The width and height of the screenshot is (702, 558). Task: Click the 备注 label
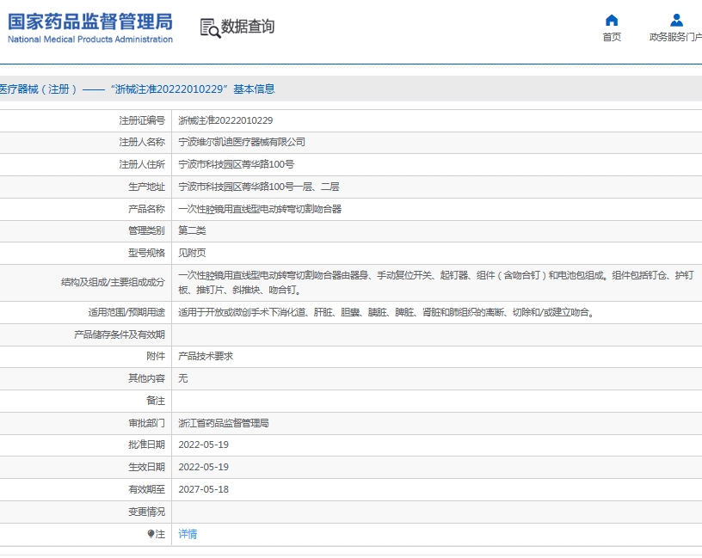click(x=156, y=401)
